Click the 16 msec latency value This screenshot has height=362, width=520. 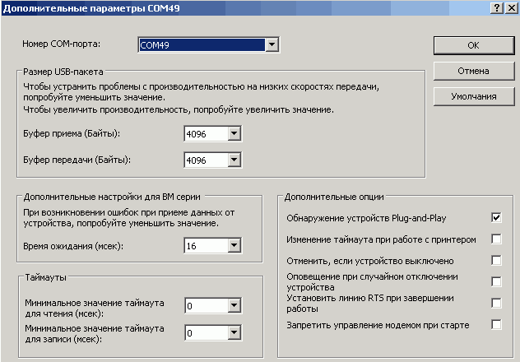(x=204, y=245)
